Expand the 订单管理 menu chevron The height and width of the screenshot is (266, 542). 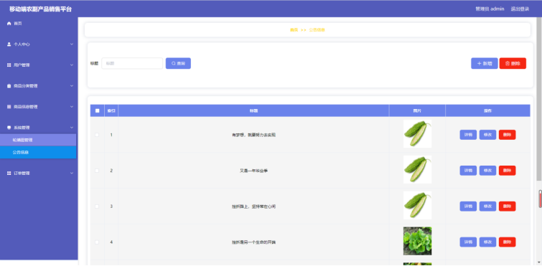point(72,173)
